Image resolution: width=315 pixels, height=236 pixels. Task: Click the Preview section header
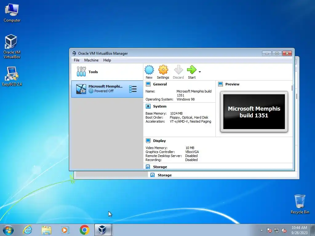click(x=232, y=84)
